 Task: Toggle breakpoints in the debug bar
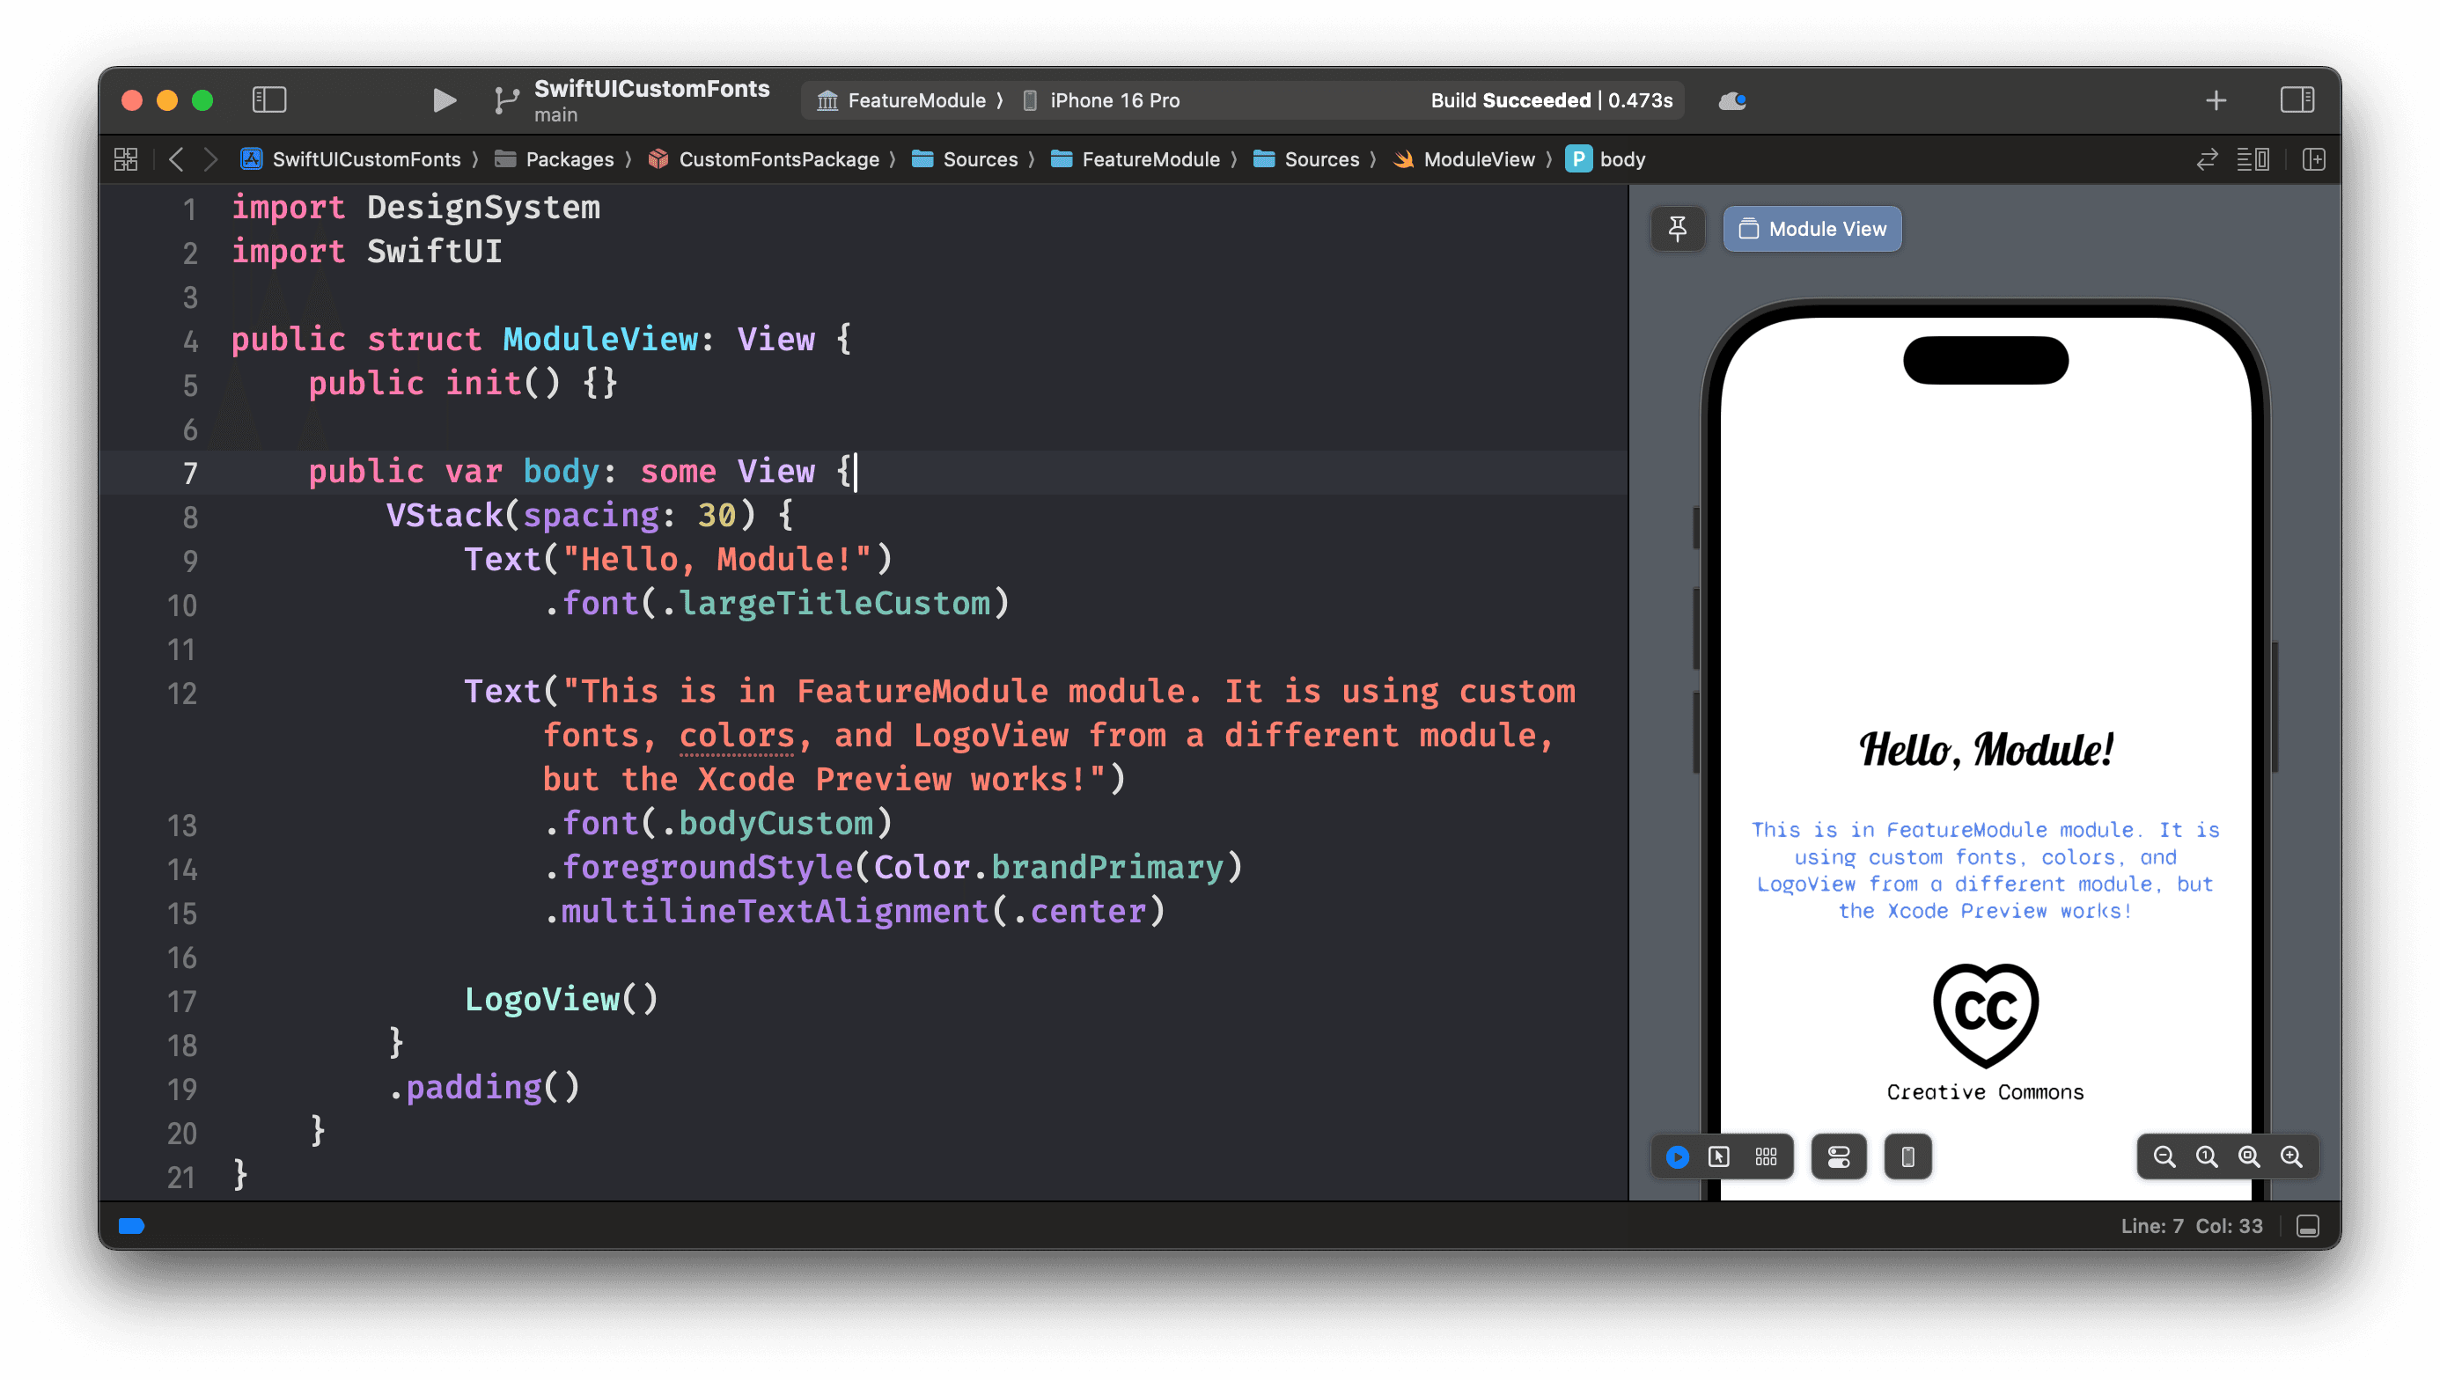point(132,1225)
